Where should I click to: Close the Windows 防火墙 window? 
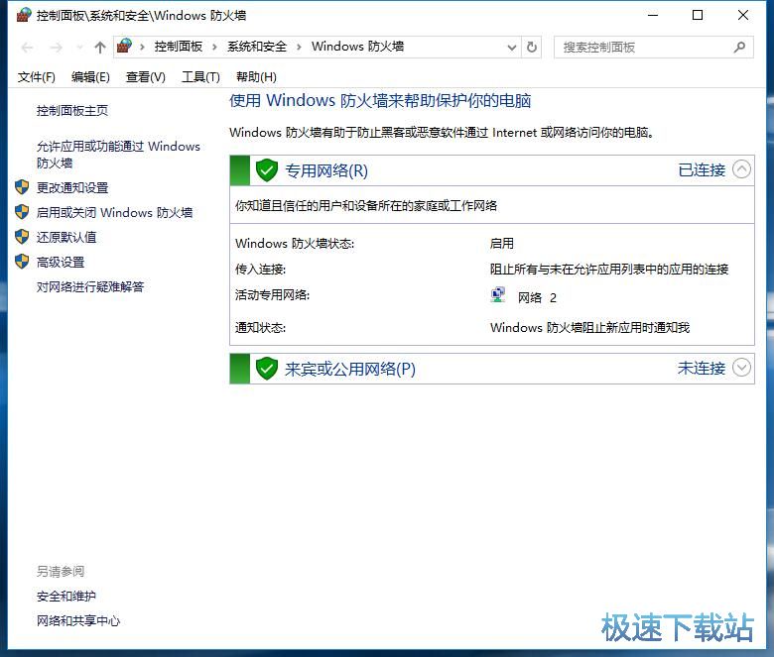(x=743, y=15)
